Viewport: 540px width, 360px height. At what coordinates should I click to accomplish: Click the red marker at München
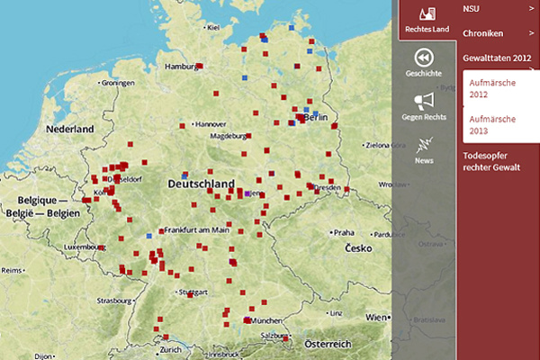click(x=247, y=319)
